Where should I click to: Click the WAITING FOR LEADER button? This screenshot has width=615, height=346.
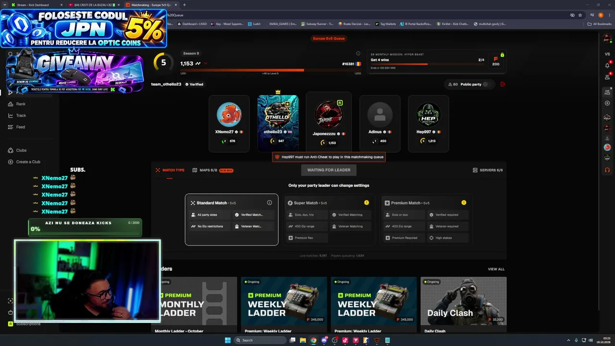point(329,170)
